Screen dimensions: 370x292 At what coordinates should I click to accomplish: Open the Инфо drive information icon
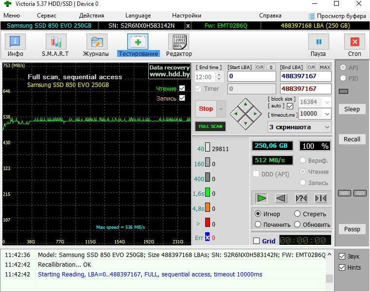click(x=15, y=42)
